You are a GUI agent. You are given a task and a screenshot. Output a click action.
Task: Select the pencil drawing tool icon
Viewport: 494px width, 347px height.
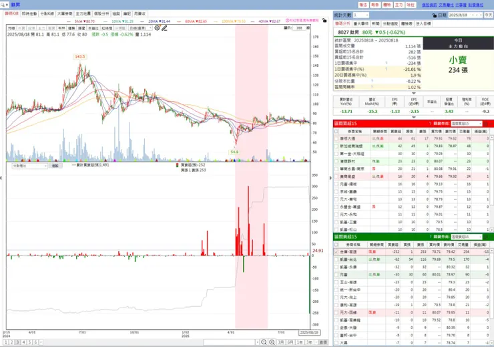(x=164, y=28)
